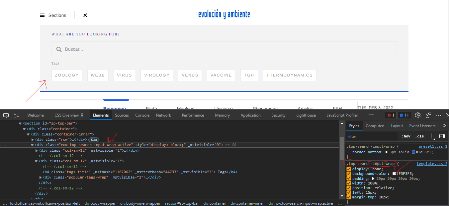
Task: Click the add new style rule plus icon
Action: [431, 136]
